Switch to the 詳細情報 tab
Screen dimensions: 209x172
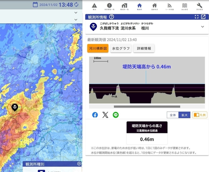tap(144, 48)
